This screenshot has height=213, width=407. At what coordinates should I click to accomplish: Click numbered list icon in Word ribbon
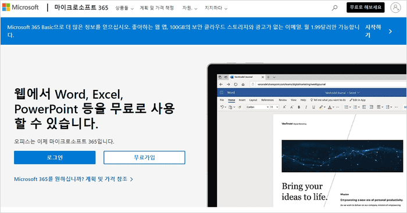355,107
